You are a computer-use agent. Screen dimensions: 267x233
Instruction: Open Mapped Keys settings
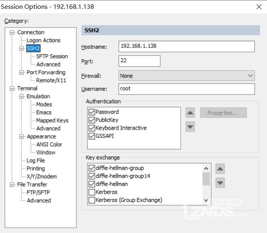[52, 121]
